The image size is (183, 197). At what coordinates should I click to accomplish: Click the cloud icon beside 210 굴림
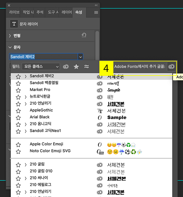click(100, 165)
